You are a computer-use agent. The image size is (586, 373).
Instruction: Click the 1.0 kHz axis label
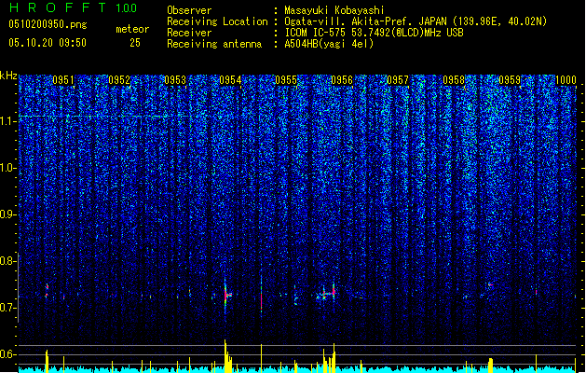click(x=7, y=168)
